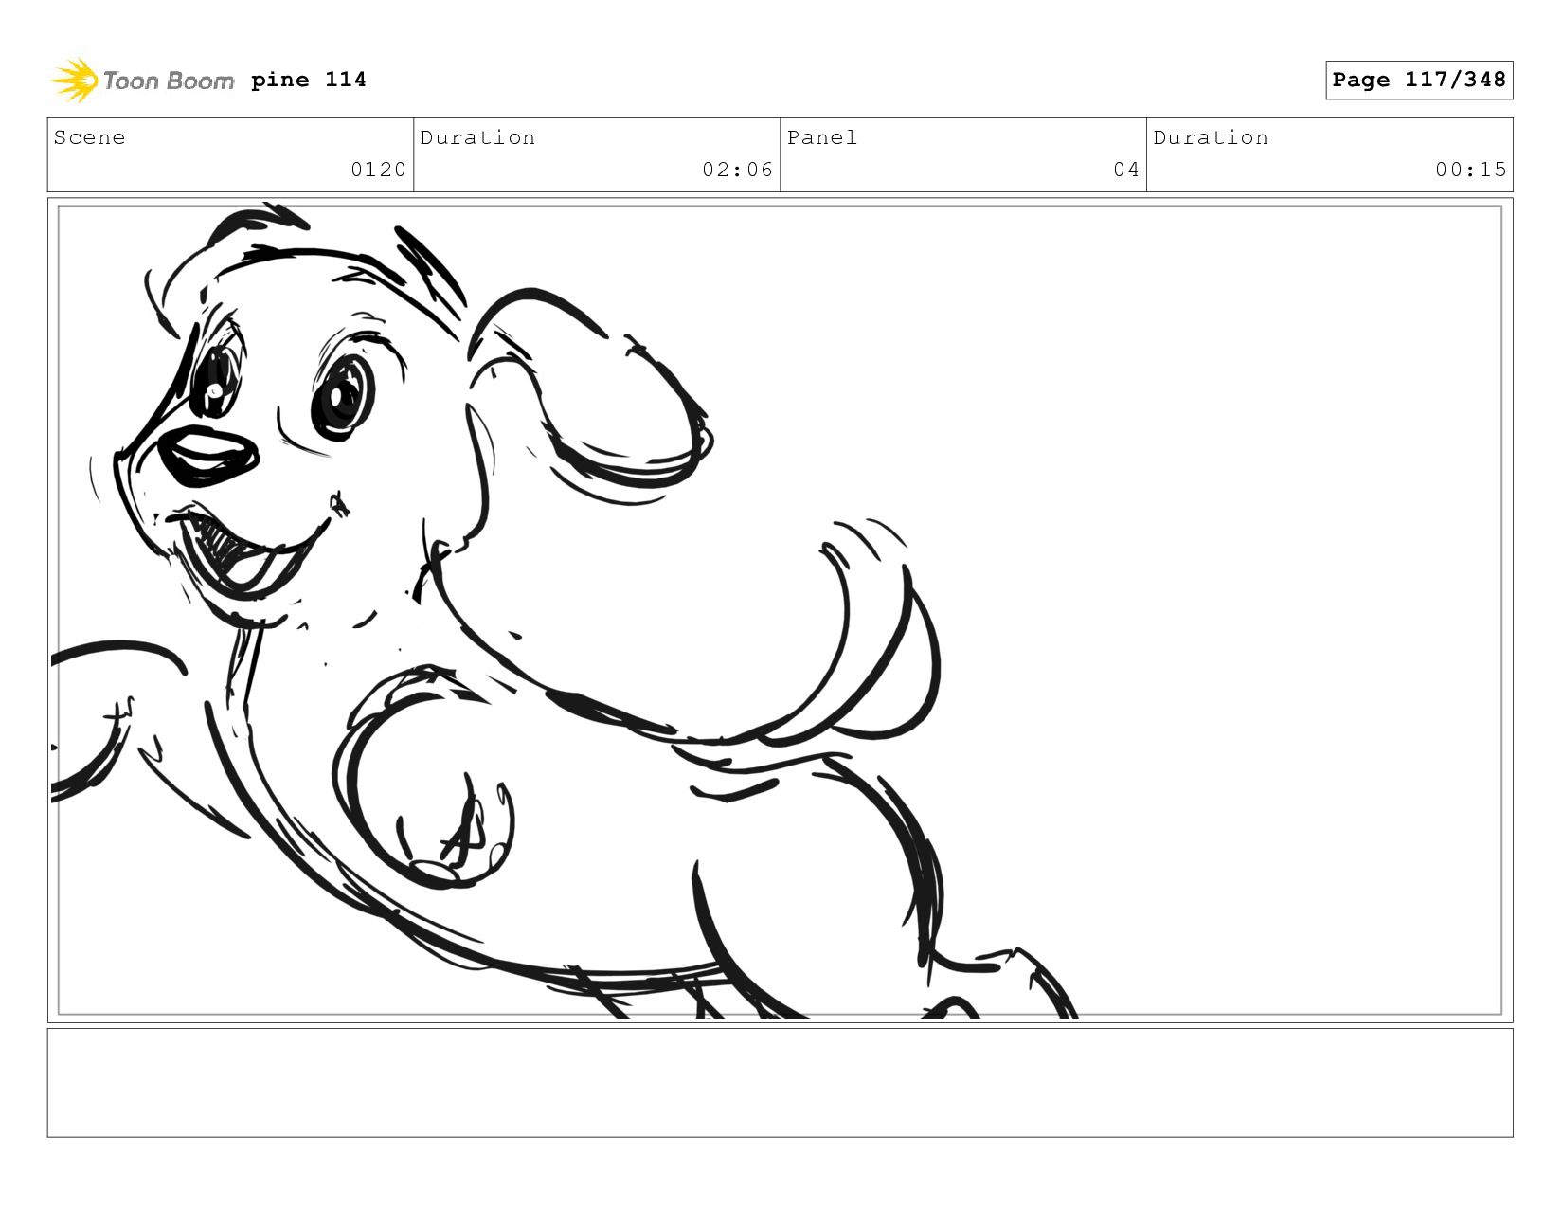1563x1208 pixels.
Task: Click the panel duration value '00:15'
Action: tap(1471, 170)
